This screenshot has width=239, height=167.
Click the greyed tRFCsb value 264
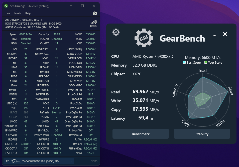(x=26, y=117)
